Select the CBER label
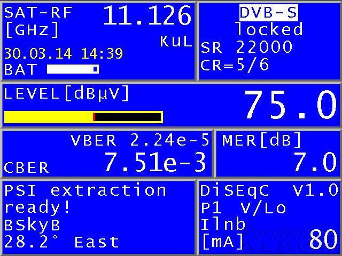 click(x=26, y=168)
